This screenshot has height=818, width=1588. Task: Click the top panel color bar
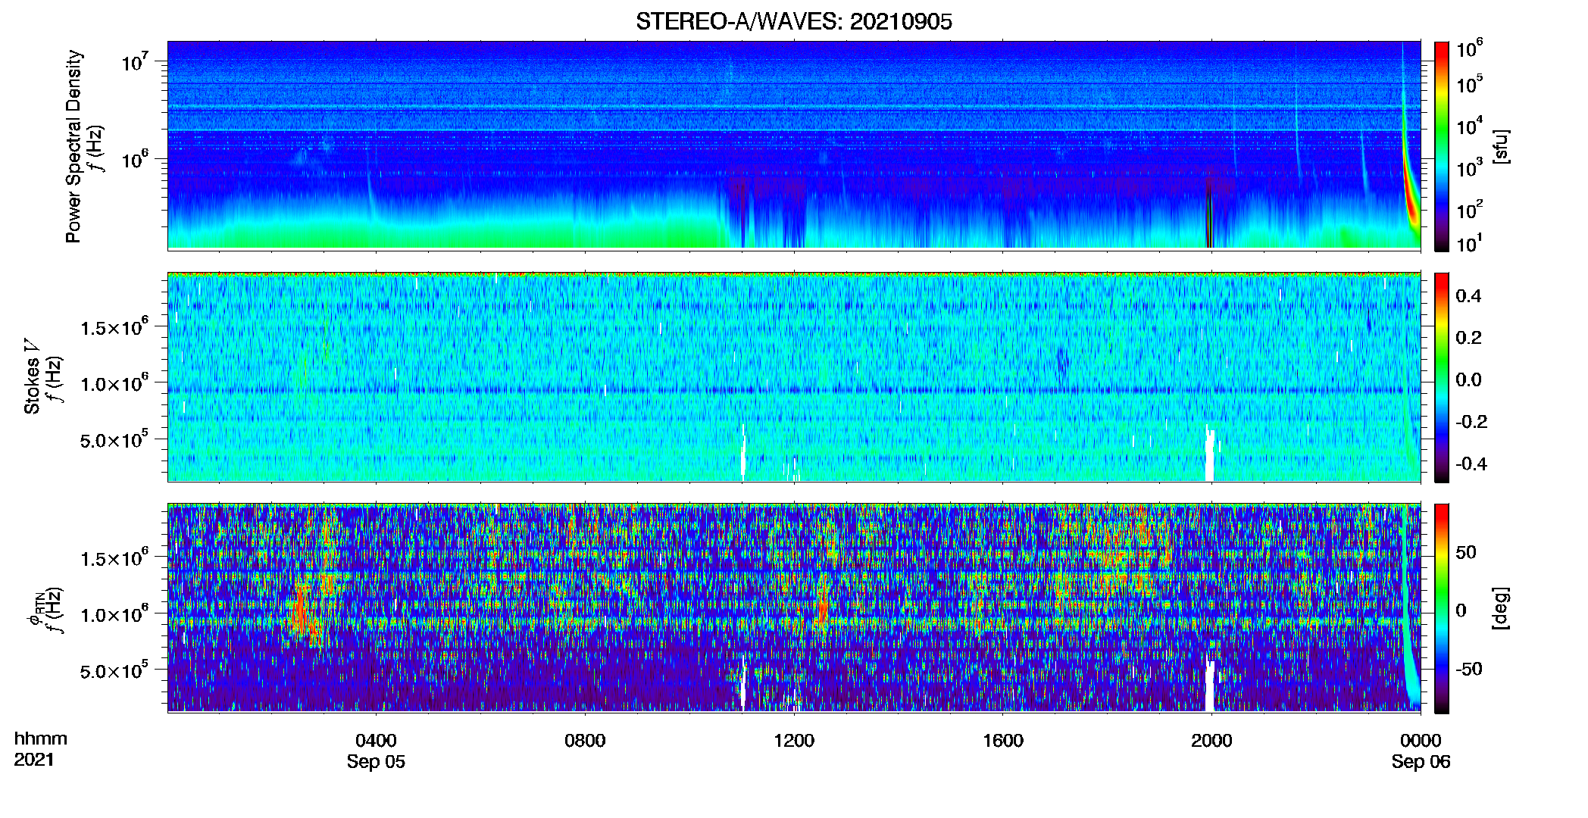click(x=1442, y=146)
